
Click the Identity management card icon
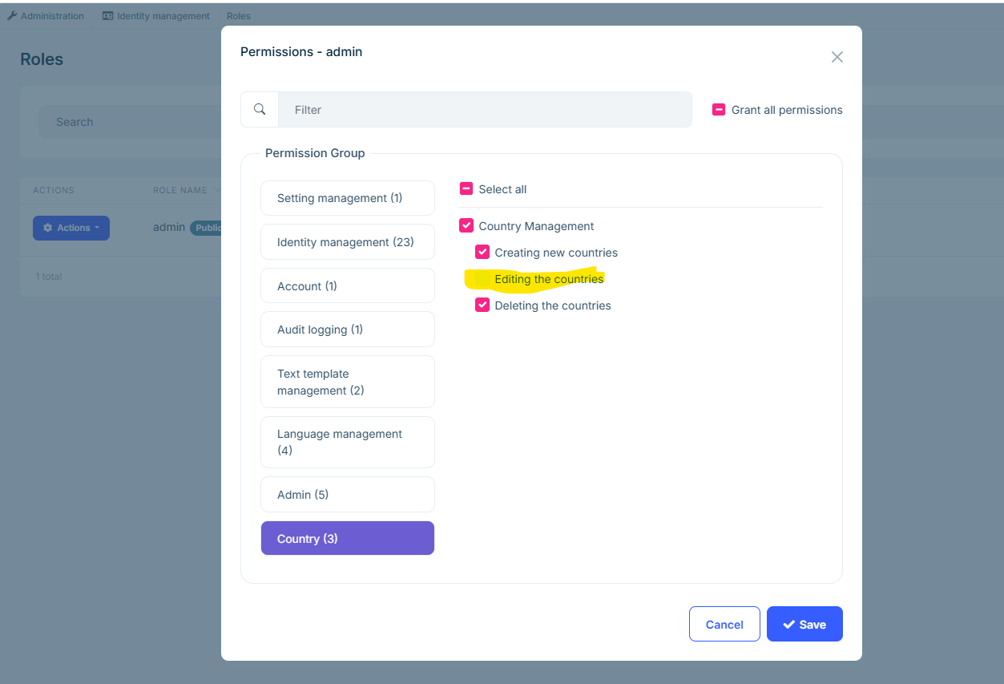[x=108, y=15]
